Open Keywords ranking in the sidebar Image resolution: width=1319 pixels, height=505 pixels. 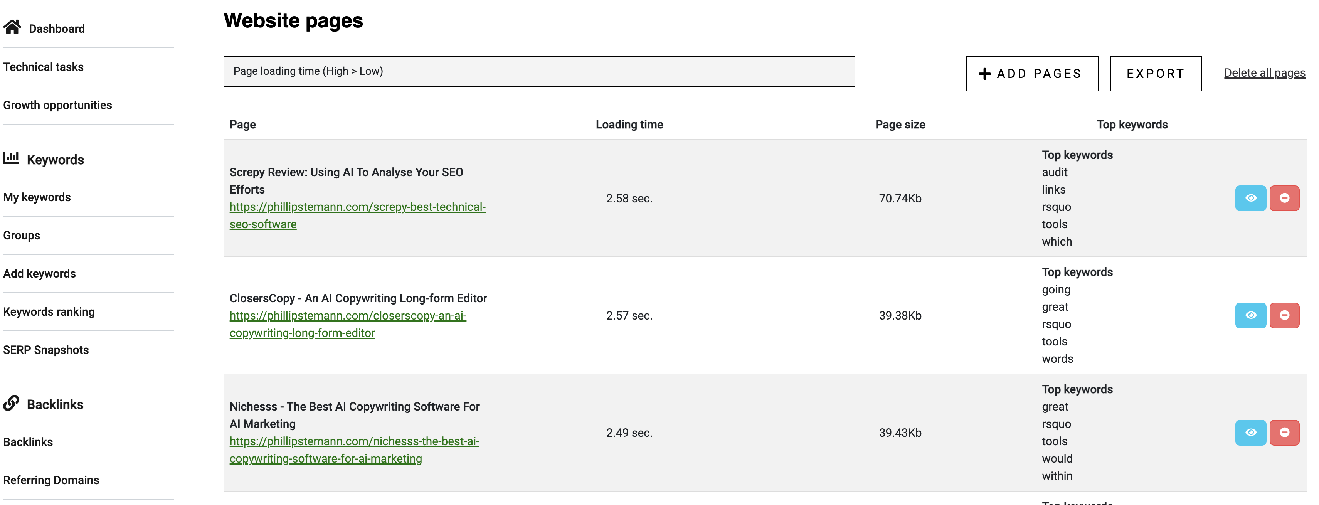coord(49,312)
